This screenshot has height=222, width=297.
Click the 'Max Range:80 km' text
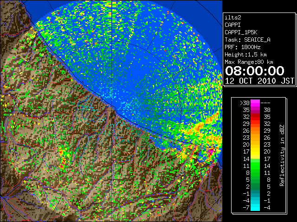[x=249, y=62]
